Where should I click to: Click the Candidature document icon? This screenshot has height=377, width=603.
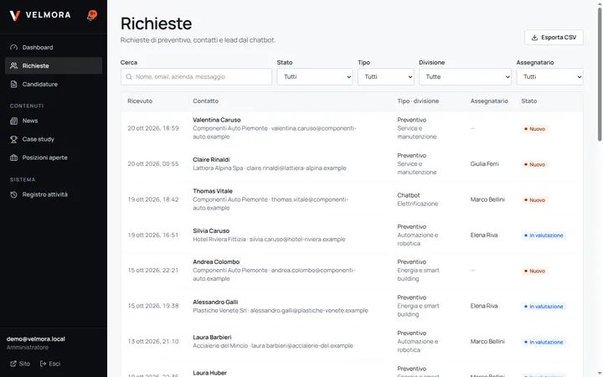(14, 85)
